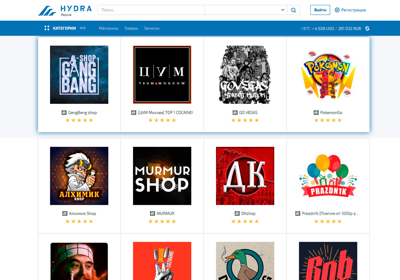
Task: Open the [ЦУМ Москва] TOP 1 link
Action: coord(165,113)
